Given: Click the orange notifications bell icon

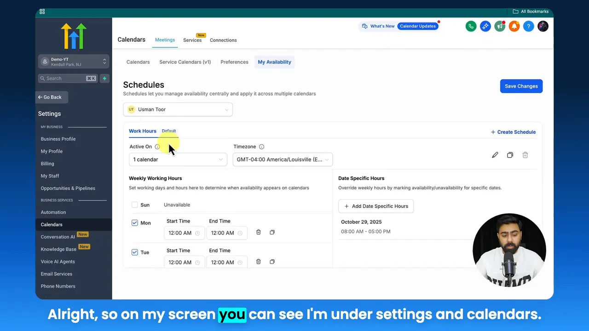Looking at the screenshot, I should pyautogui.click(x=514, y=26).
